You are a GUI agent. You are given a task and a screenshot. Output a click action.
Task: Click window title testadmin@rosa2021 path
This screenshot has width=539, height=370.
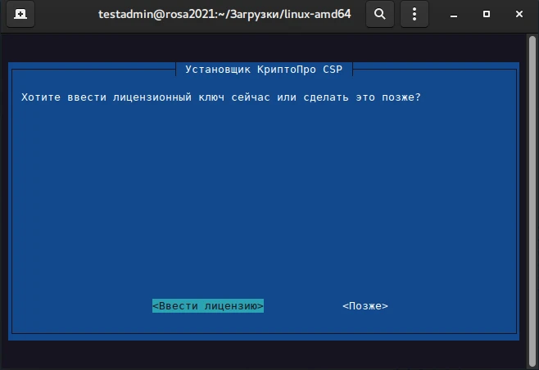pos(224,14)
